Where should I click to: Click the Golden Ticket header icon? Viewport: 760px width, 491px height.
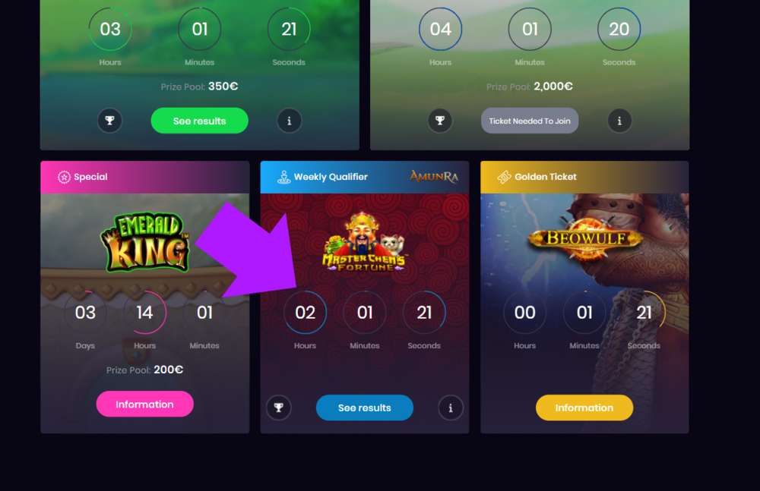tap(504, 178)
